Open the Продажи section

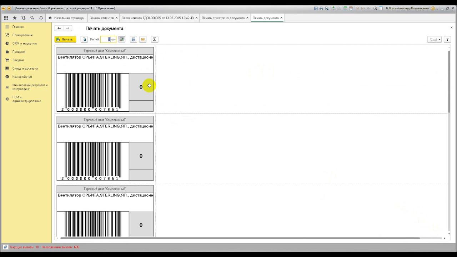click(19, 52)
